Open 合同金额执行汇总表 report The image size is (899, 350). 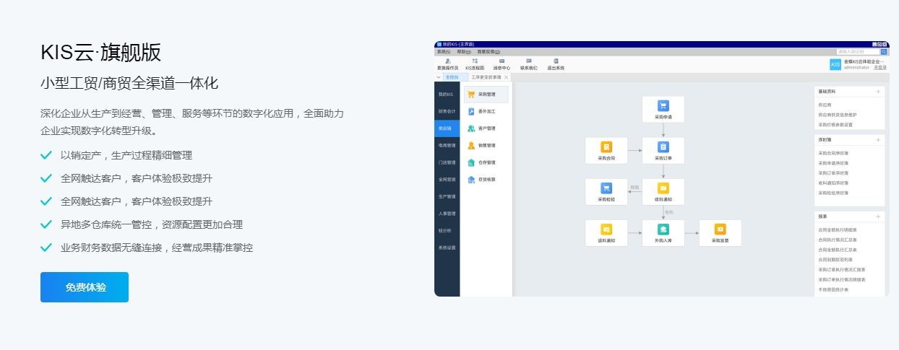838,250
